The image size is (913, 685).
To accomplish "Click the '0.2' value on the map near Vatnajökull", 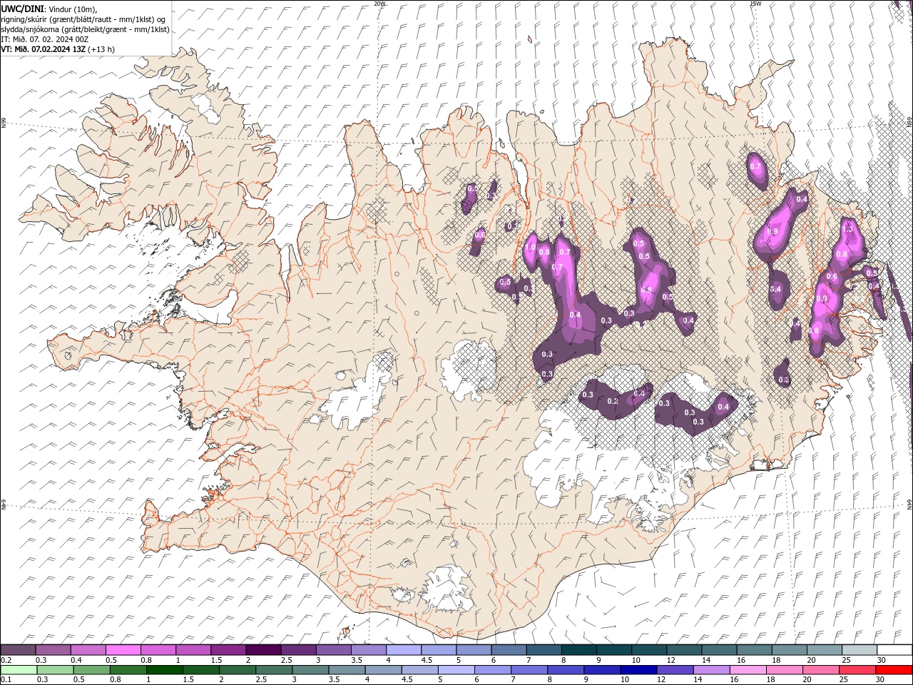I will (x=613, y=401).
